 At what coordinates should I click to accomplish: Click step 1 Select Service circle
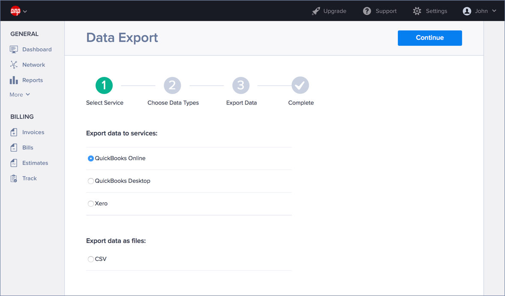coord(104,85)
